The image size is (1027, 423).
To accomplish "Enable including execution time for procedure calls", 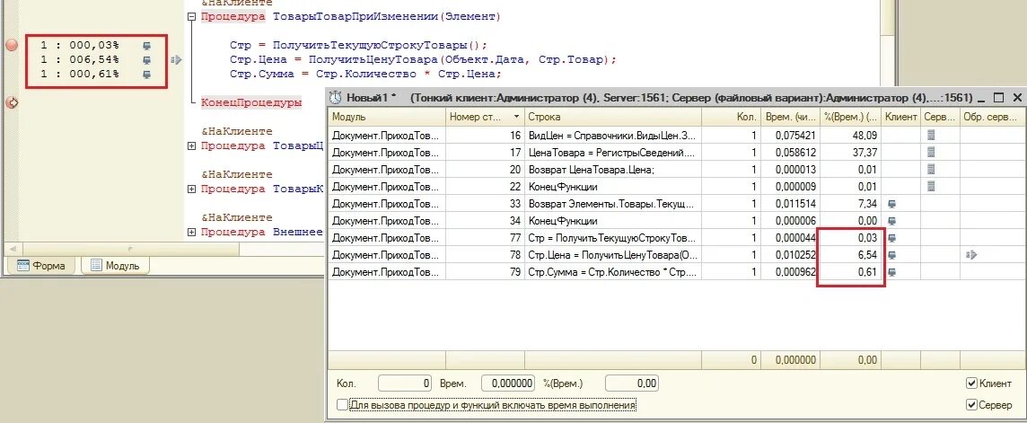I will pyautogui.click(x=342, y=405).
